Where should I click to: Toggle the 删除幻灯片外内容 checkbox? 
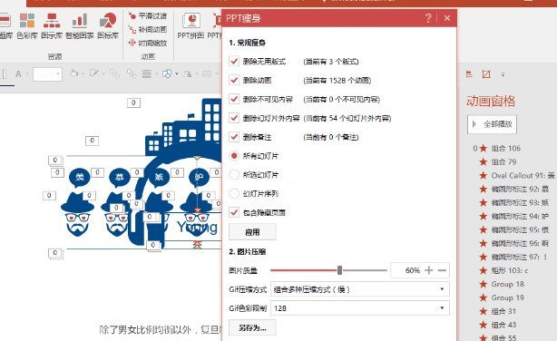pyautogui.click(x=234, y=118)
